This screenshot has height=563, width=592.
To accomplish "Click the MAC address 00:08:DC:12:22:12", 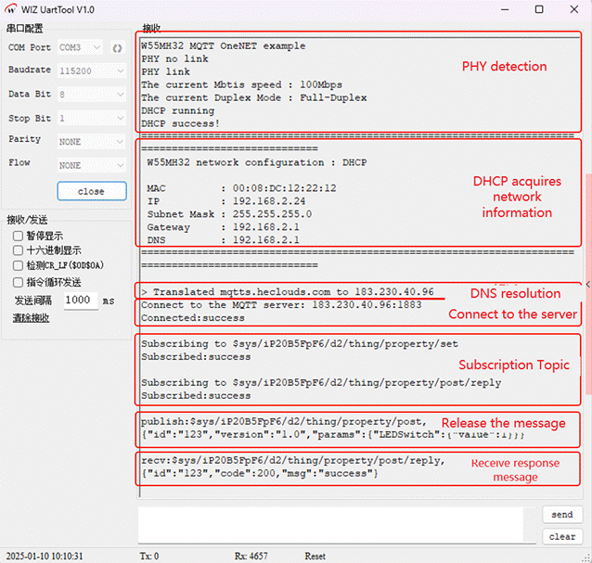I will [284, 188].
